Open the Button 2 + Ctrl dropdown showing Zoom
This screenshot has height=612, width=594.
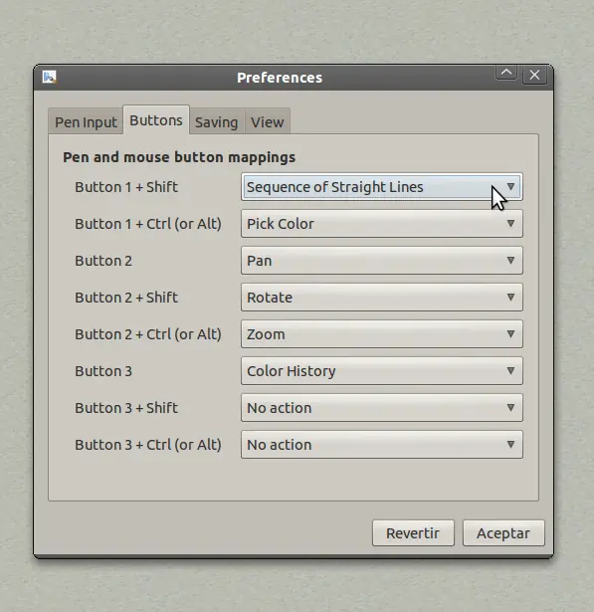tap(382, 334)
